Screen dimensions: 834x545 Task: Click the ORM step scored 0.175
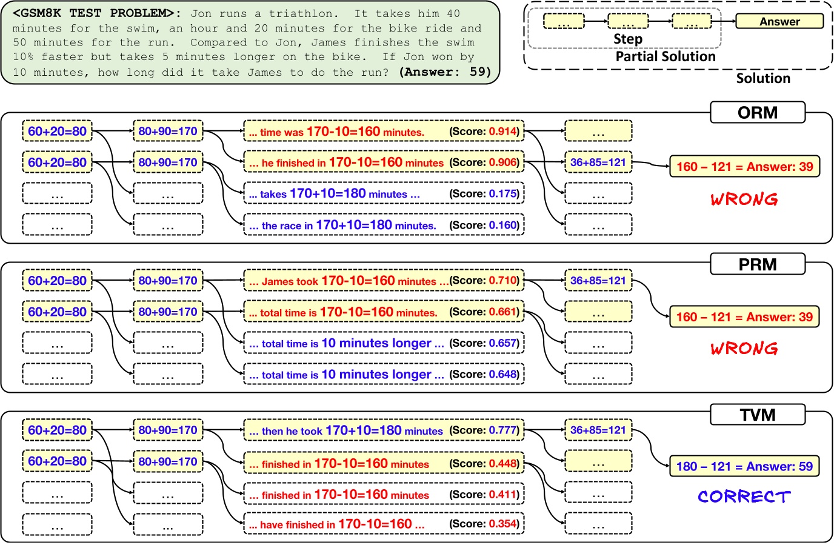coord(384,194)
